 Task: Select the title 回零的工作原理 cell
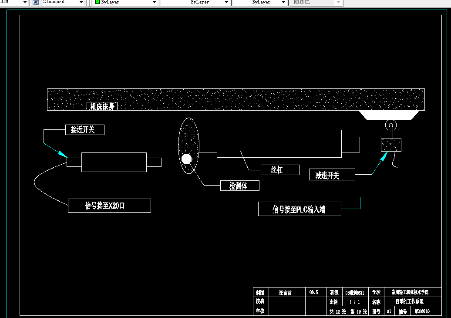[x=410, y=301]
